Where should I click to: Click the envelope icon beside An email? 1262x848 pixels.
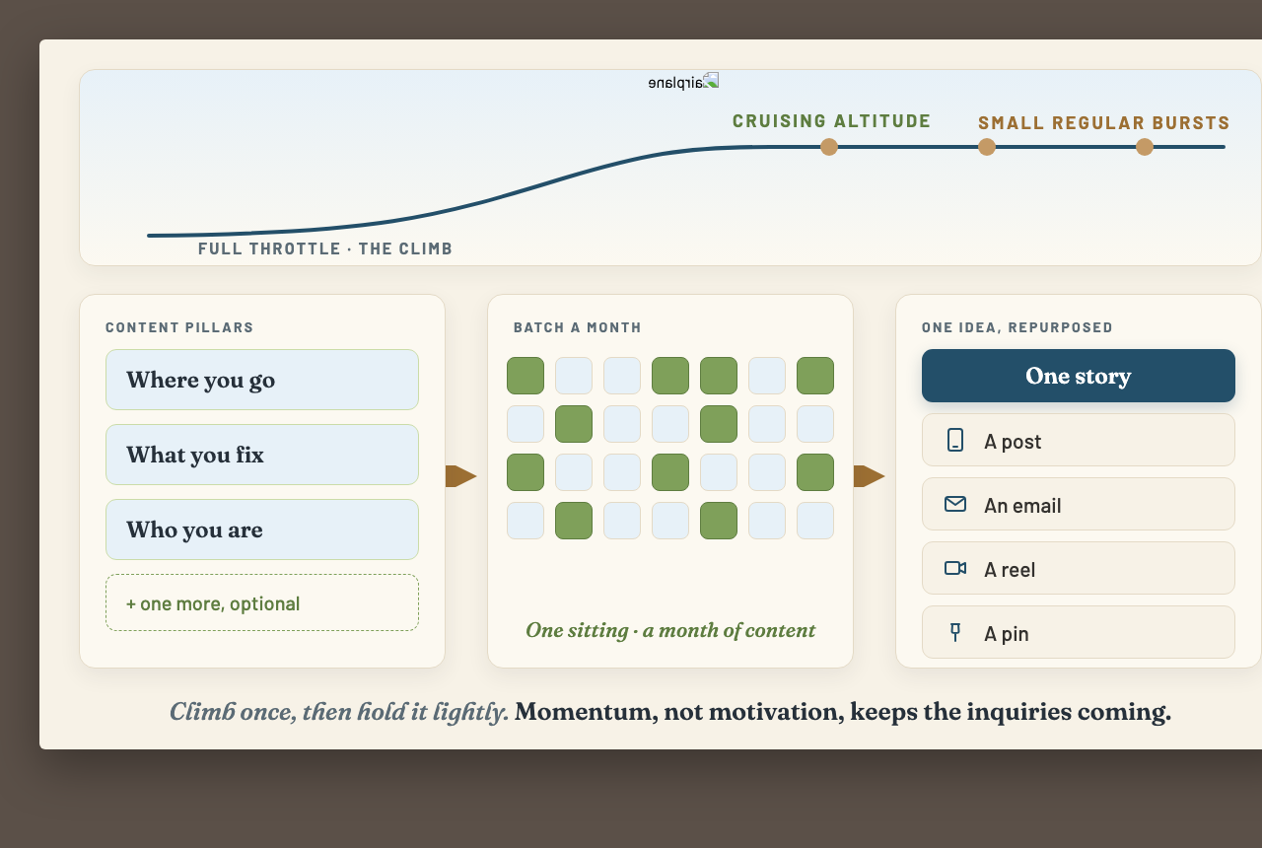click(x=954, y=504)
